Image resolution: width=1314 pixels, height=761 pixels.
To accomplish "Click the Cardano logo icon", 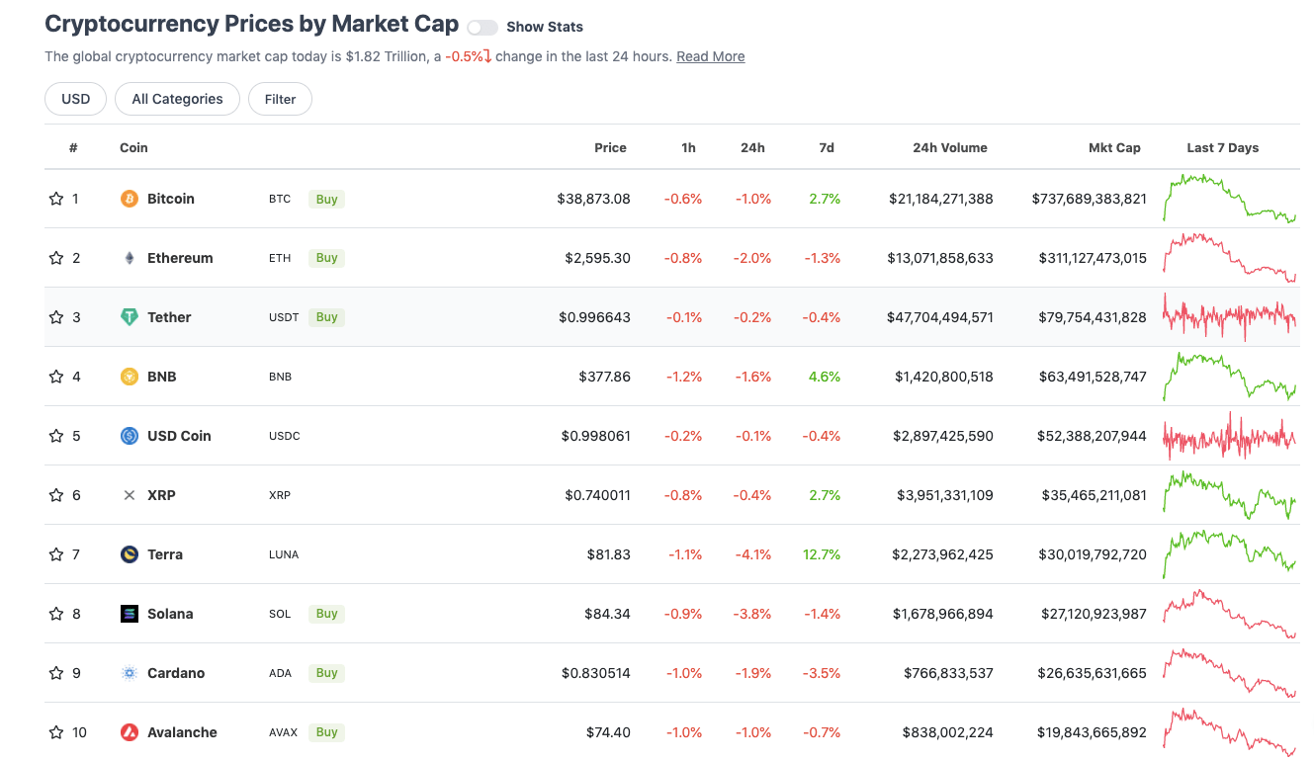I will 130,673.
